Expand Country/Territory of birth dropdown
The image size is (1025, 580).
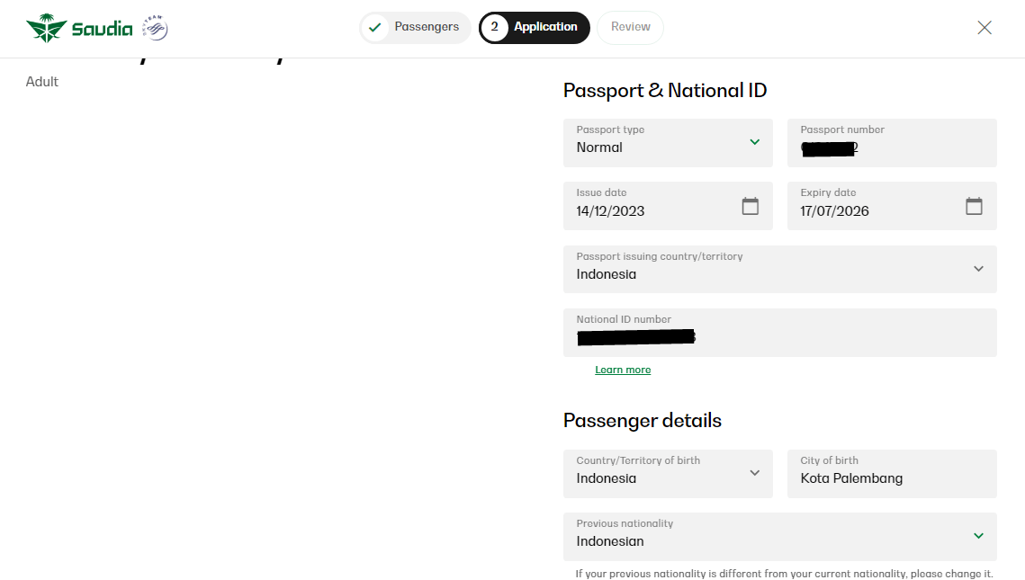click(754, 473)
